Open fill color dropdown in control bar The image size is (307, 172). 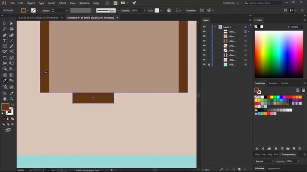point(28,11)
